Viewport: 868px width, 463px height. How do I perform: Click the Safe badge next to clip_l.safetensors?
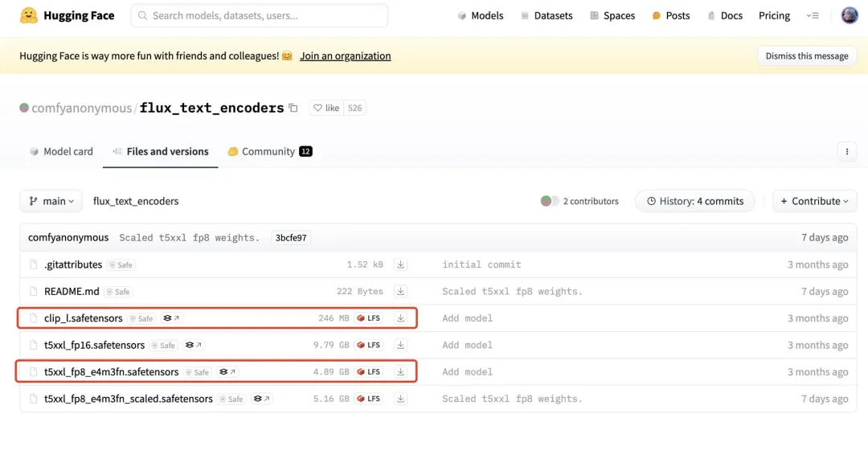(141, 318)
